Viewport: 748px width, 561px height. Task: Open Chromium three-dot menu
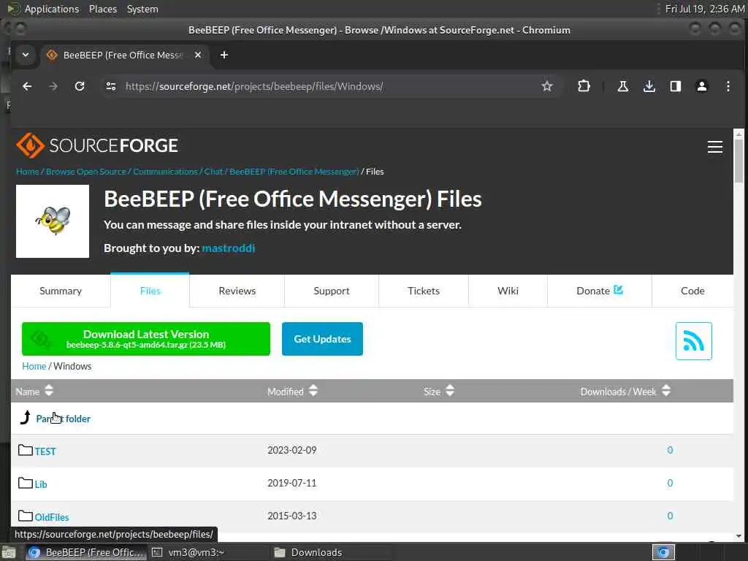(728, 86)
